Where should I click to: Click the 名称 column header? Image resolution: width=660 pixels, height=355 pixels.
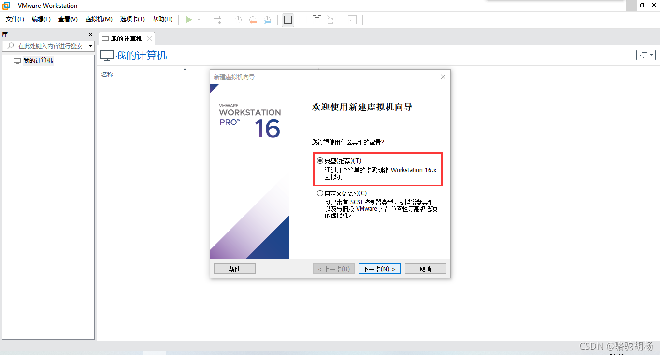(x=107, y=75)
